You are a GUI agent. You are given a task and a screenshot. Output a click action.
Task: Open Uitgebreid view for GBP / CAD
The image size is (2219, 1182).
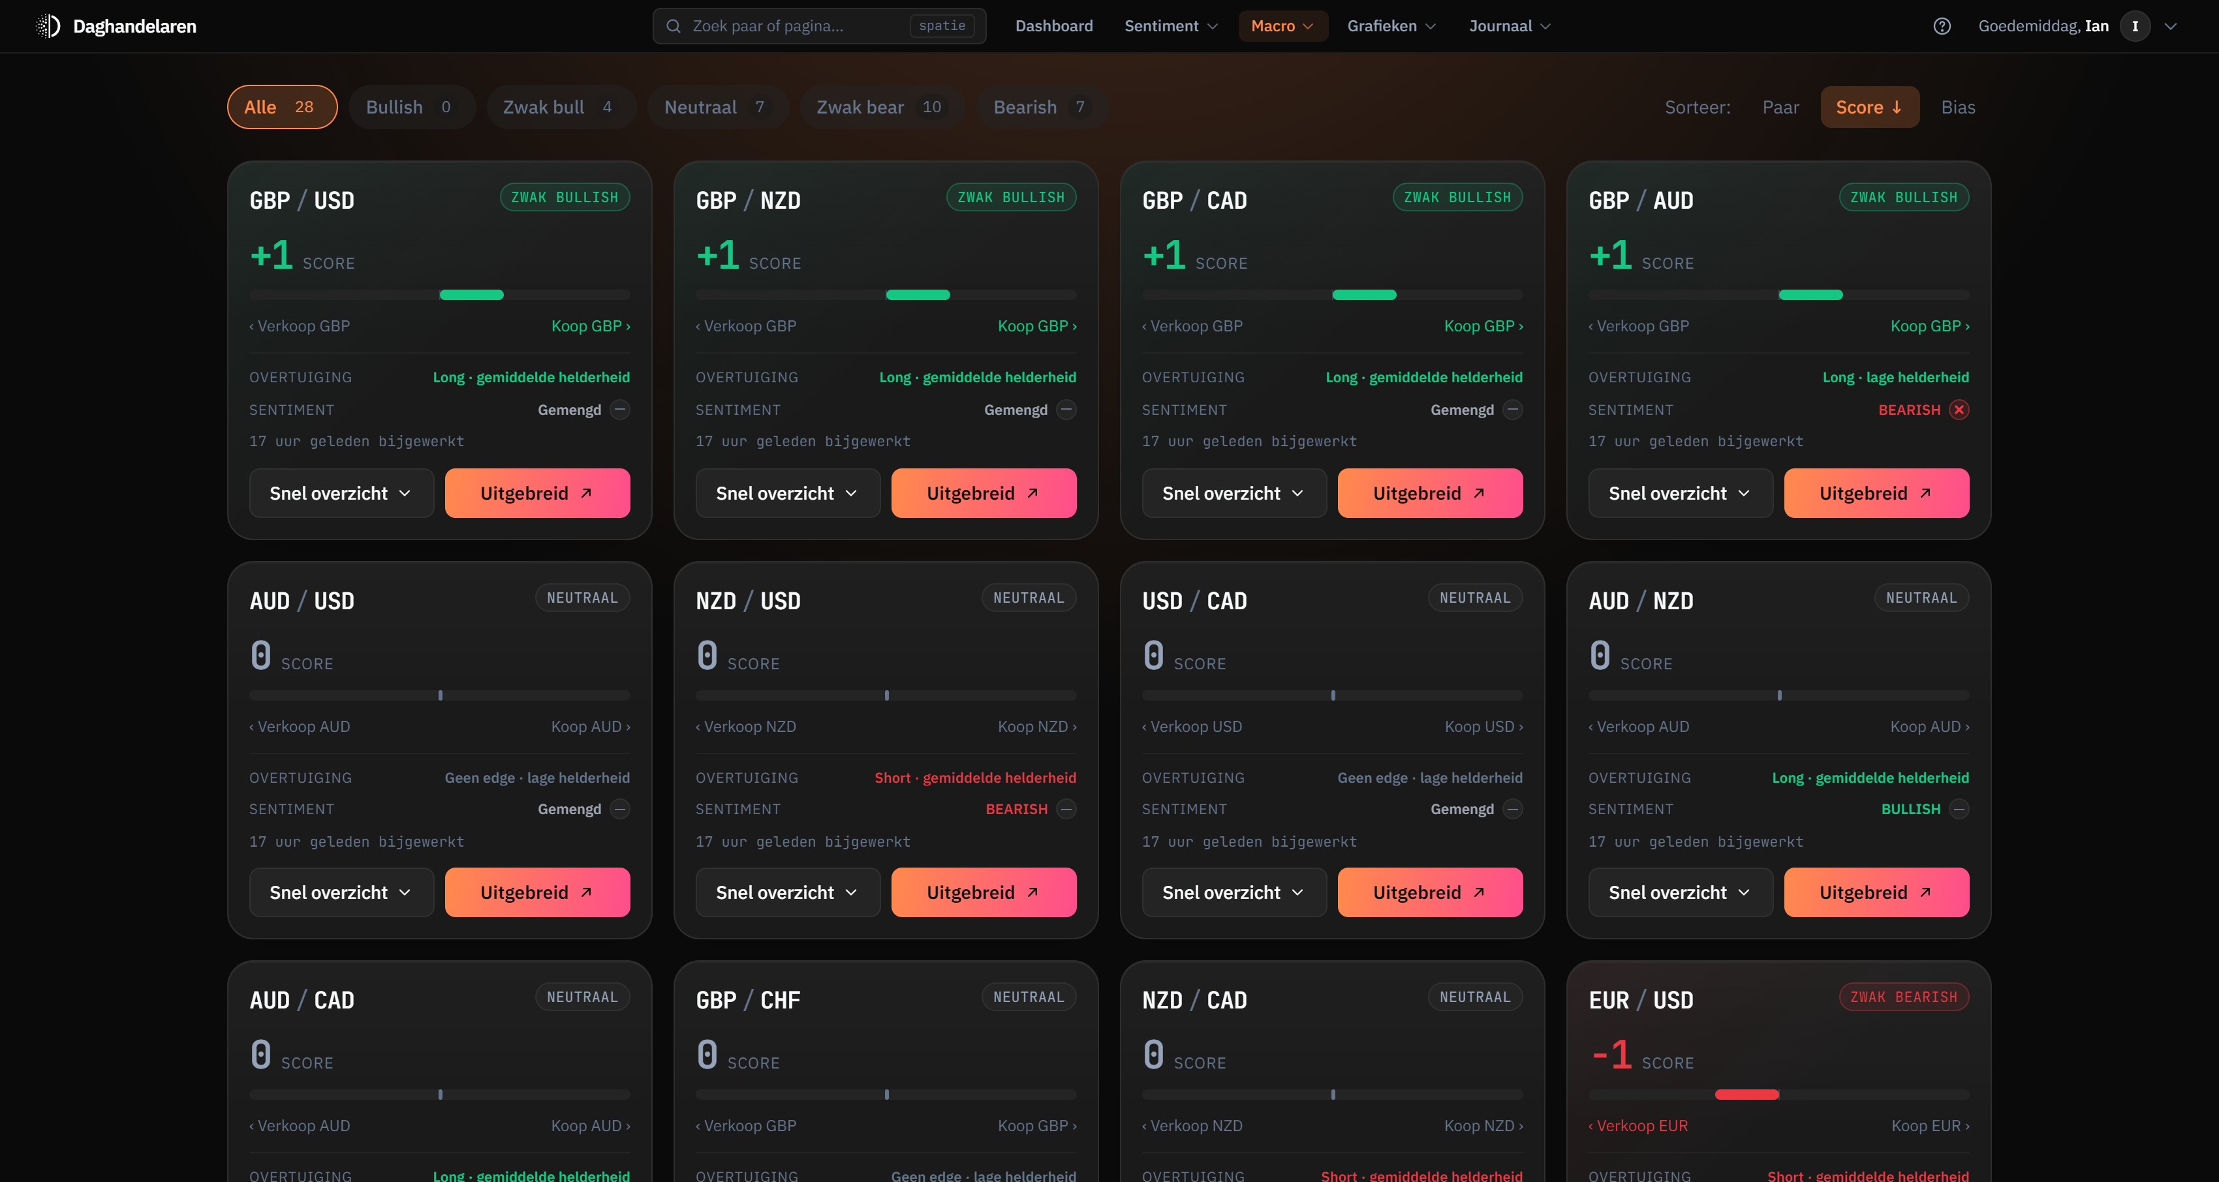(1430, 493)
